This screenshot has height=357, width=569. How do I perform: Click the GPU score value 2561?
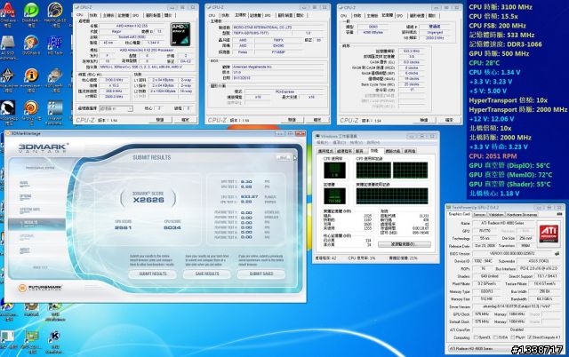[x=123, y=227]
